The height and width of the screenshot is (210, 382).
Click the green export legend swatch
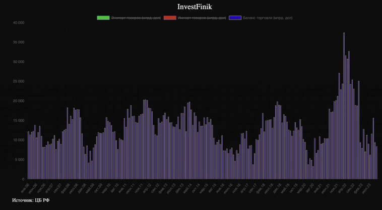(x=103, y=18)
